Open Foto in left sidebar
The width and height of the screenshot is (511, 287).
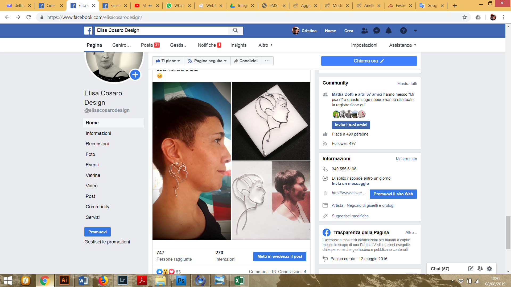(x=90, y=154)
